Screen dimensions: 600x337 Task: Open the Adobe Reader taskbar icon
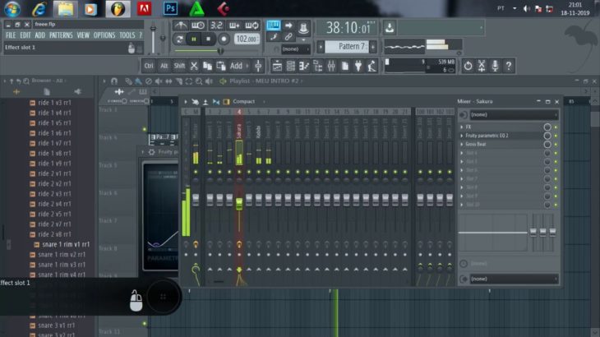[x=144, y=9]
